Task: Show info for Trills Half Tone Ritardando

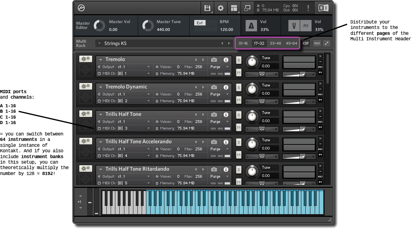Action: tap(226, 169)
